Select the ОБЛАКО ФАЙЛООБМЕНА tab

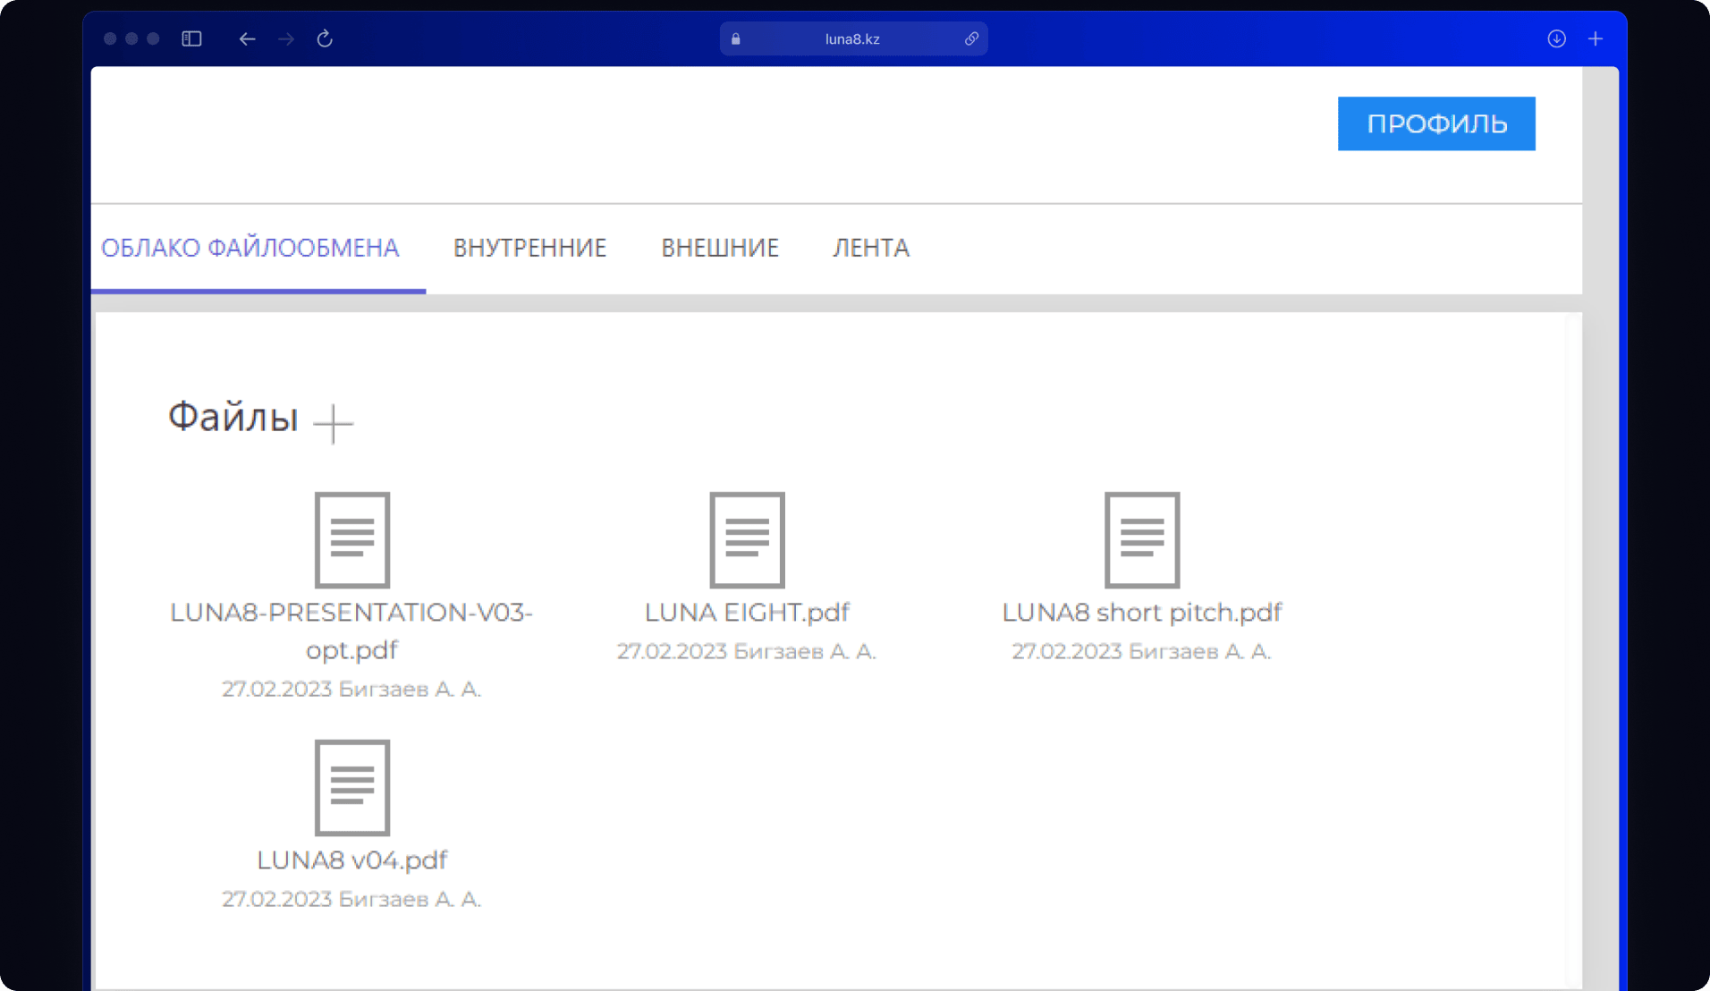(250, 248)
